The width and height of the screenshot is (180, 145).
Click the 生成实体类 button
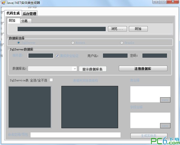[149, 136]
